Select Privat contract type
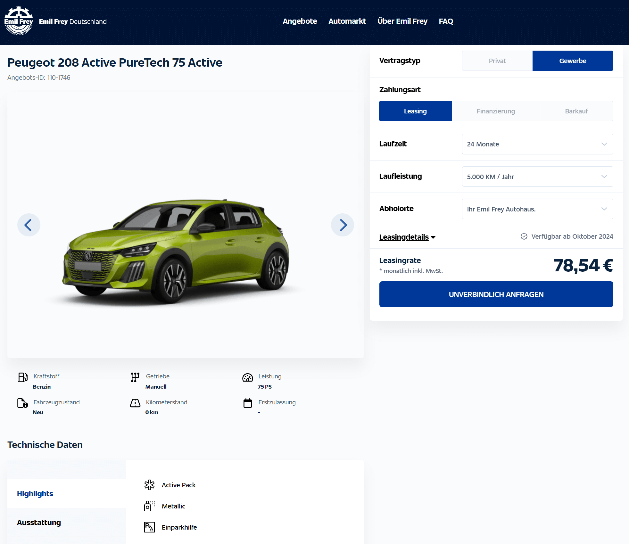The image size is (629, 544). click(x=497, y=61)
